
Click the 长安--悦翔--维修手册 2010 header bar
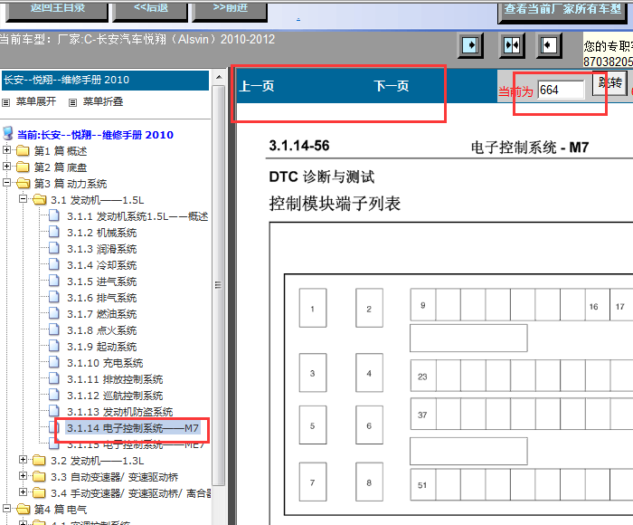point(106,80)
